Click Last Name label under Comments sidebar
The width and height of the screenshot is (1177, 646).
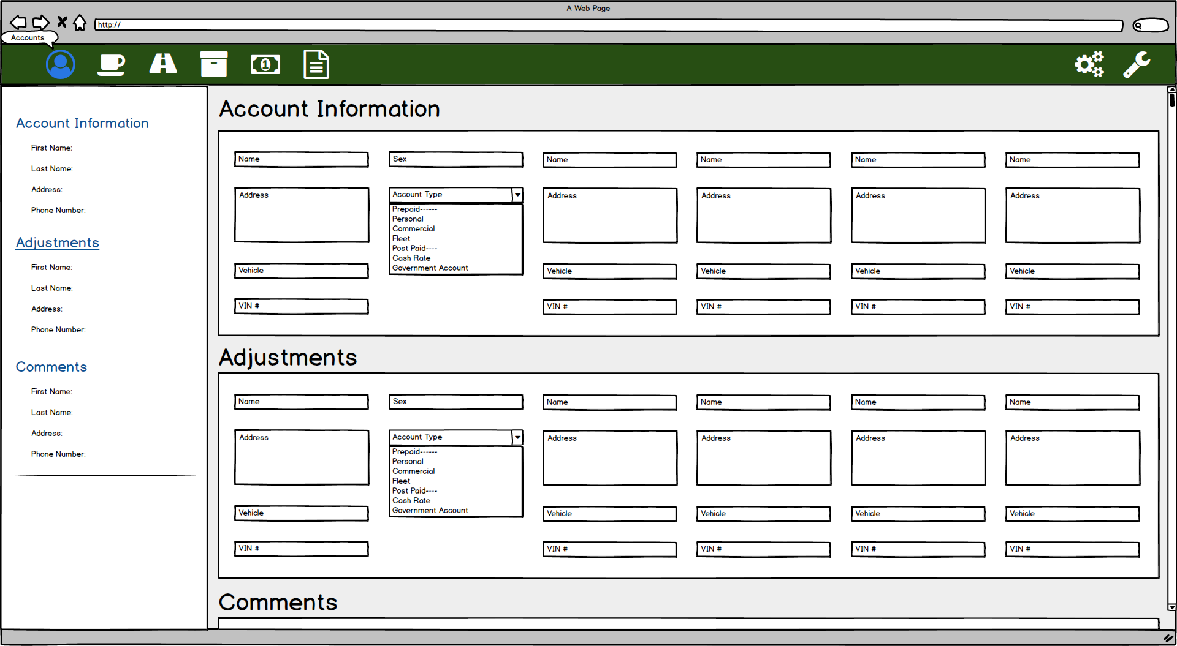tap(51, 412)
